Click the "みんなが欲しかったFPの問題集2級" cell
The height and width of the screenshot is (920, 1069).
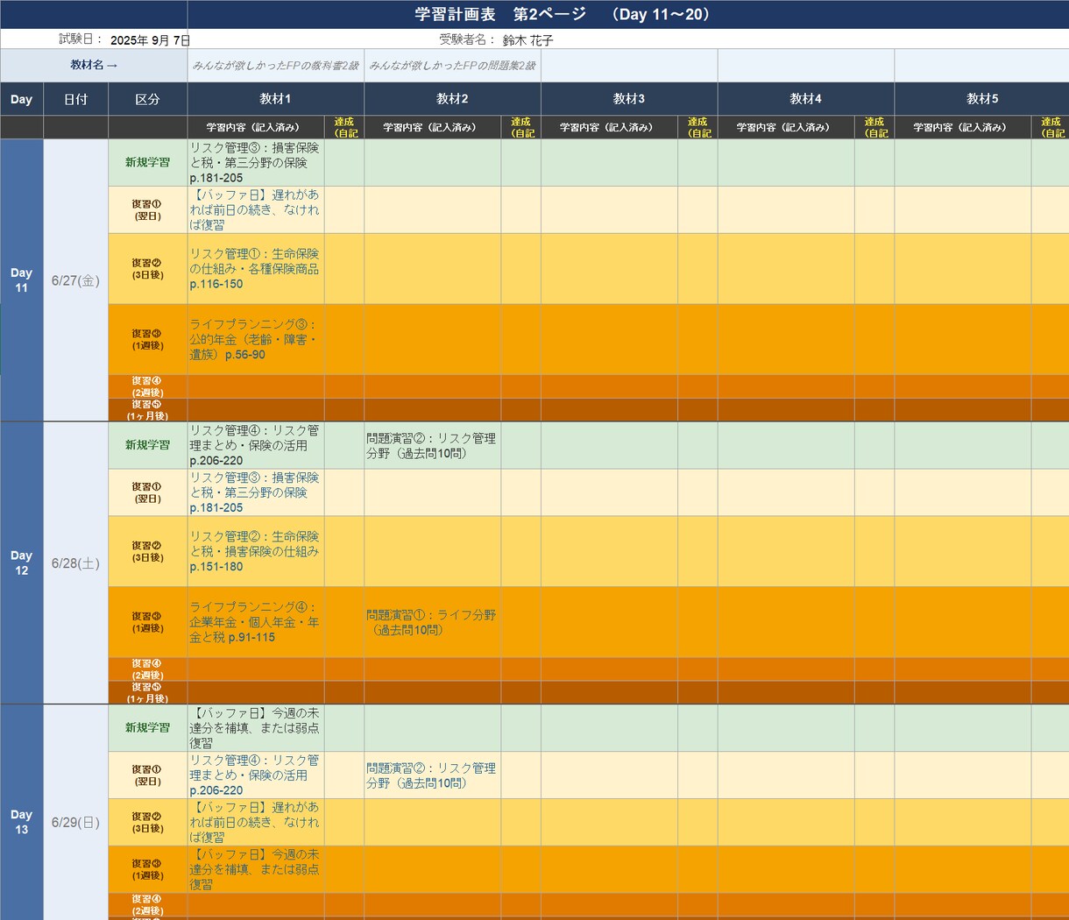click(x=453, y=66)
